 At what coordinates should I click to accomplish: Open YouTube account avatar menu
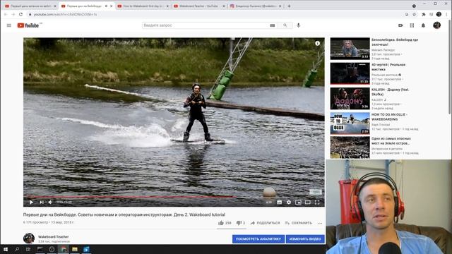436,25
